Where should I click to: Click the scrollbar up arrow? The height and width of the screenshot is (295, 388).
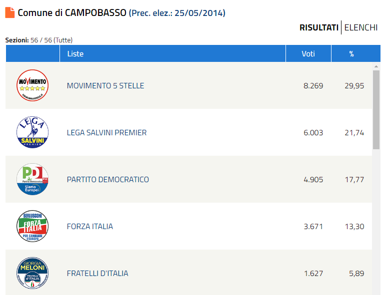pos(376,66)
